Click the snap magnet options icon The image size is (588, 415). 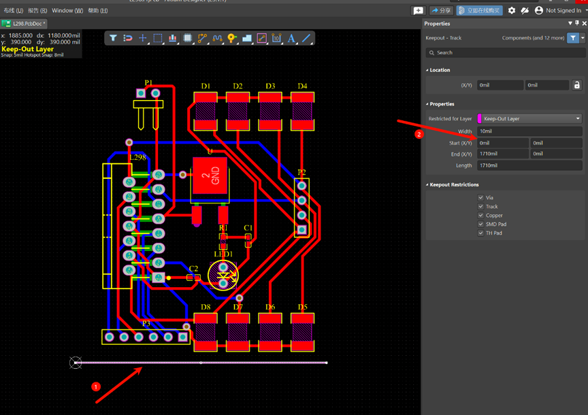(128, 38)
